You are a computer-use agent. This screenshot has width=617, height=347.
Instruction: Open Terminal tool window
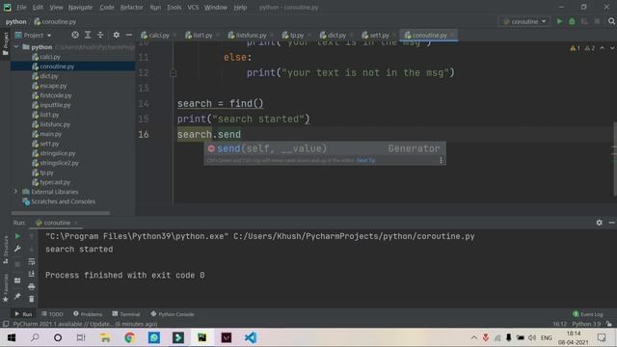pos(126,314)
